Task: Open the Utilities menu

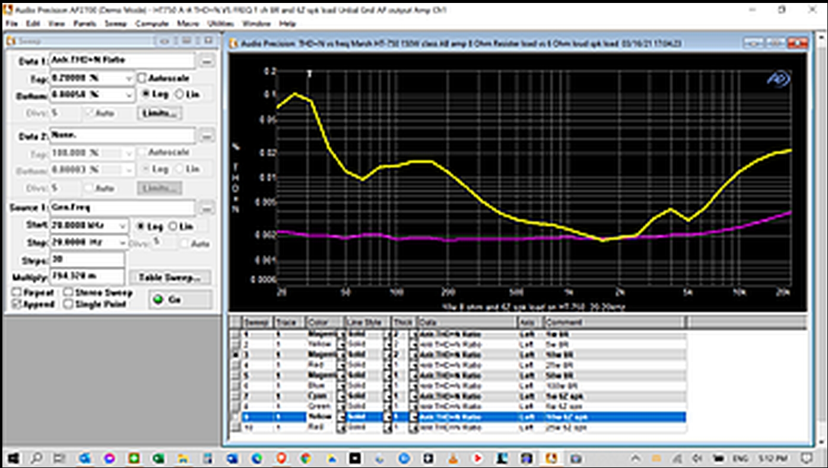Action: [221, 24]
